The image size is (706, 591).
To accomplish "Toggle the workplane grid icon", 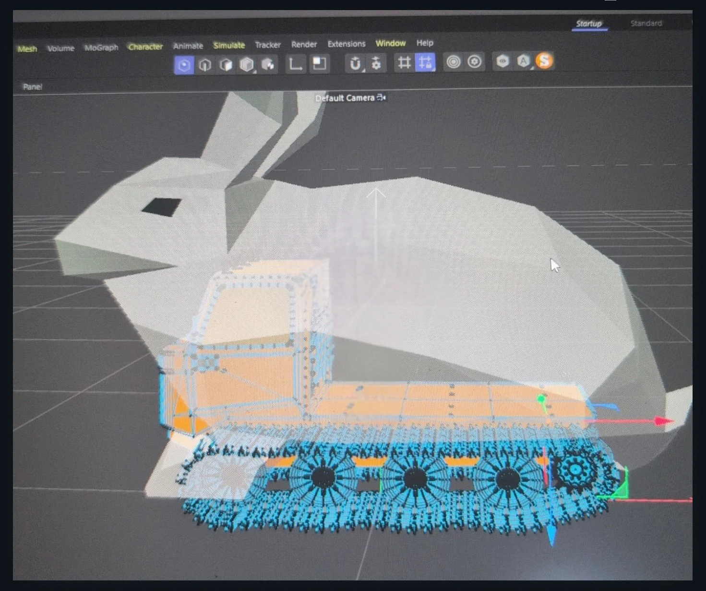I will 405,62.
